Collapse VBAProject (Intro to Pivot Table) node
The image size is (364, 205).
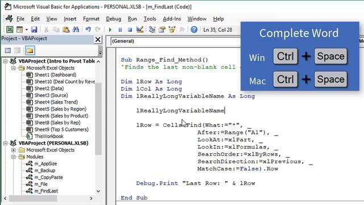(x=5, y=61)
